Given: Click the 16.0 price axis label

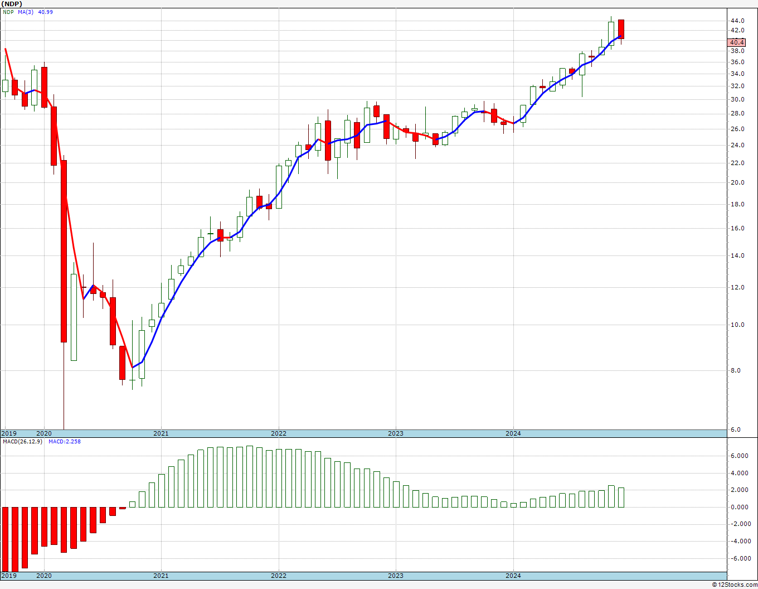Looking at the screenshot, I should click(737, 228).
